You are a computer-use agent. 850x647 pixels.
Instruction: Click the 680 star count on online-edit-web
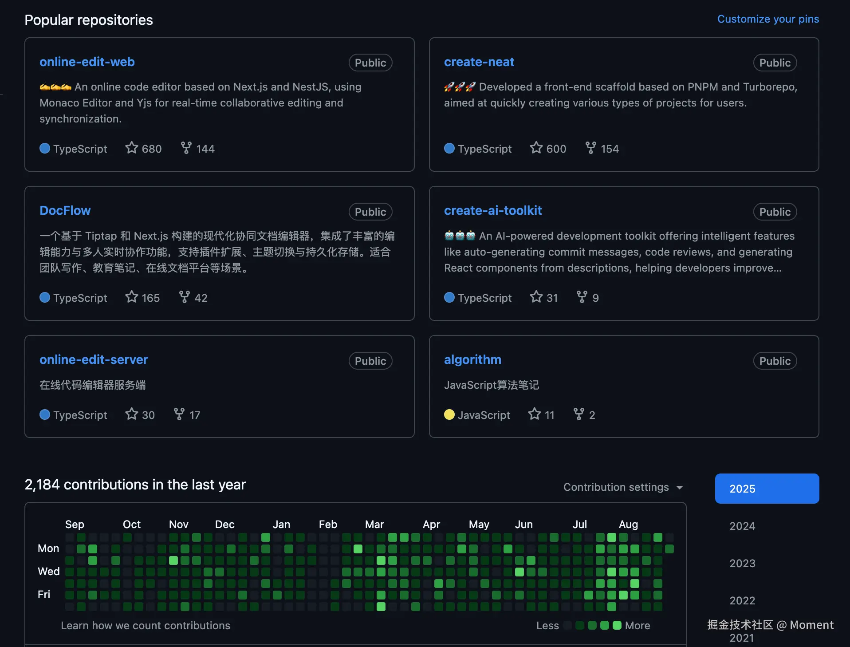tap(152, 149)
